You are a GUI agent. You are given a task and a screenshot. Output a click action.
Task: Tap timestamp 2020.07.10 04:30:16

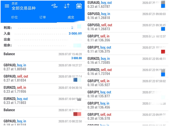(70, 88)
